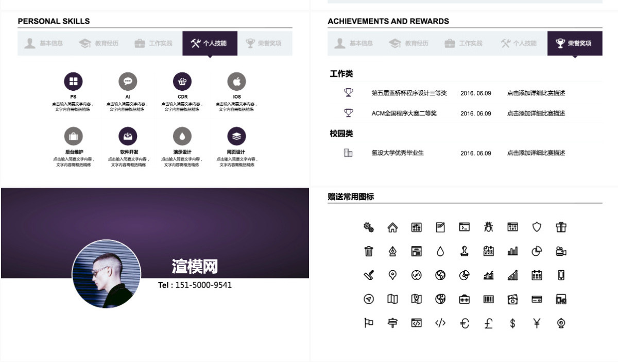Viewport: 618px width, 362px height.
Task: Click the rubber stamp icon
Action: tap(465, 251)
